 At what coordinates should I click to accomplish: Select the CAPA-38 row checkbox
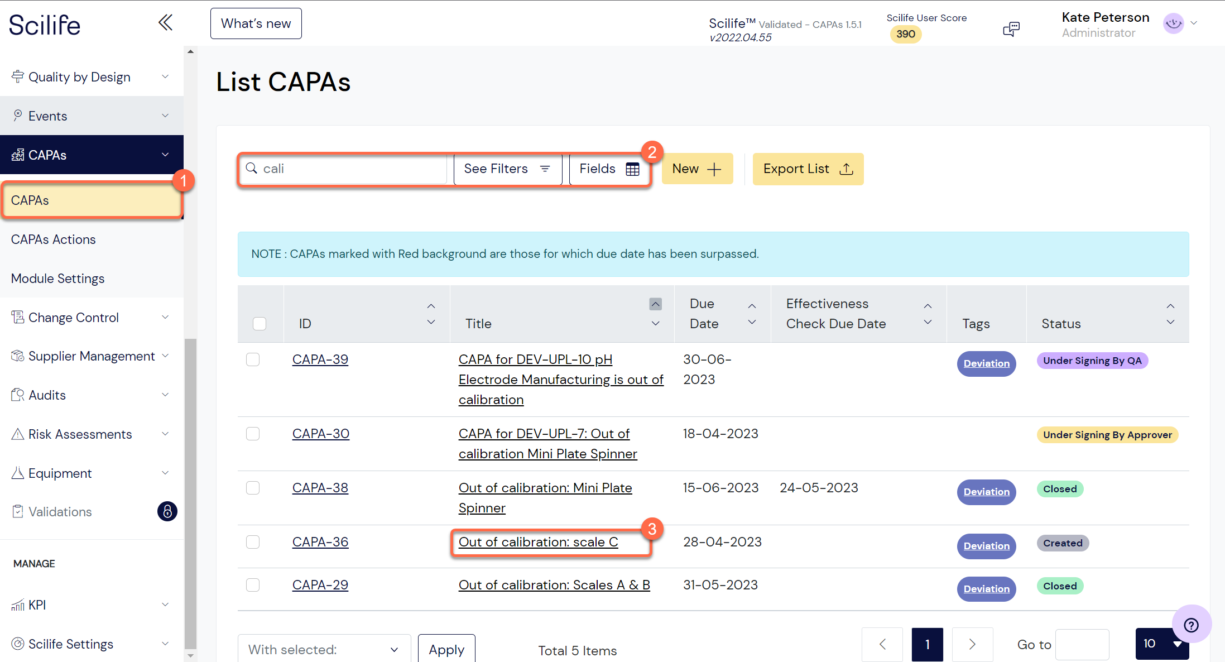[x=253, y=488]
